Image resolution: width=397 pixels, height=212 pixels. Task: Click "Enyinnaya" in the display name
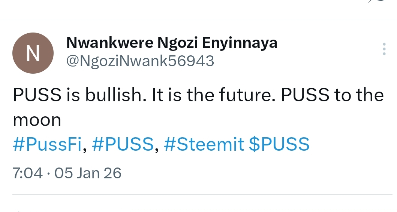click(240, 43)
